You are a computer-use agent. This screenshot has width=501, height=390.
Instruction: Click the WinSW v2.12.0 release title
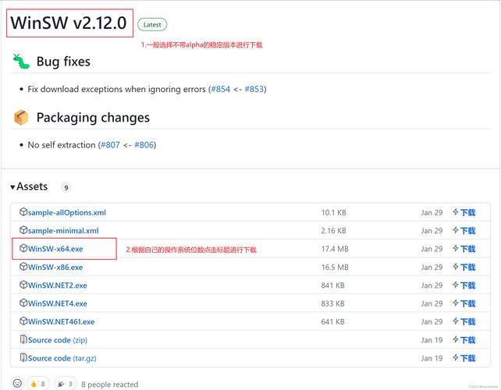tap(69, 23)
